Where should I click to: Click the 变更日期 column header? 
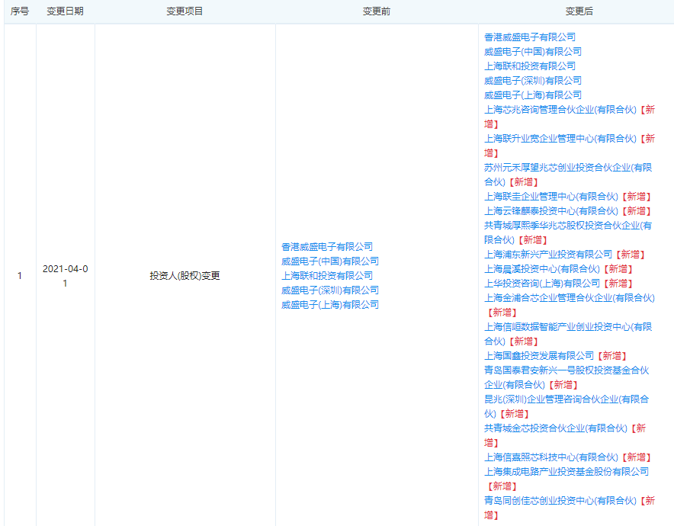(x=65, y=11)
